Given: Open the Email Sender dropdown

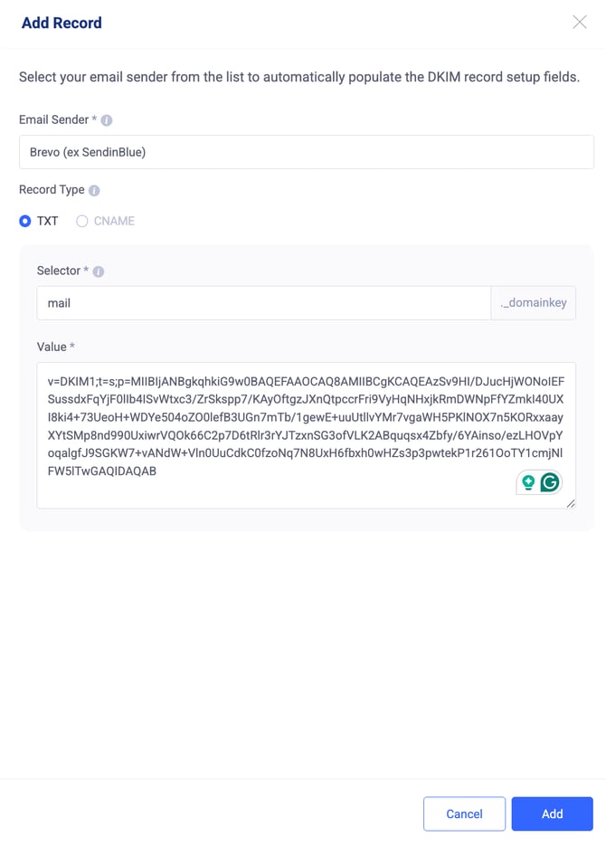Looking at the screenshot, I should (x=307, y=152).
